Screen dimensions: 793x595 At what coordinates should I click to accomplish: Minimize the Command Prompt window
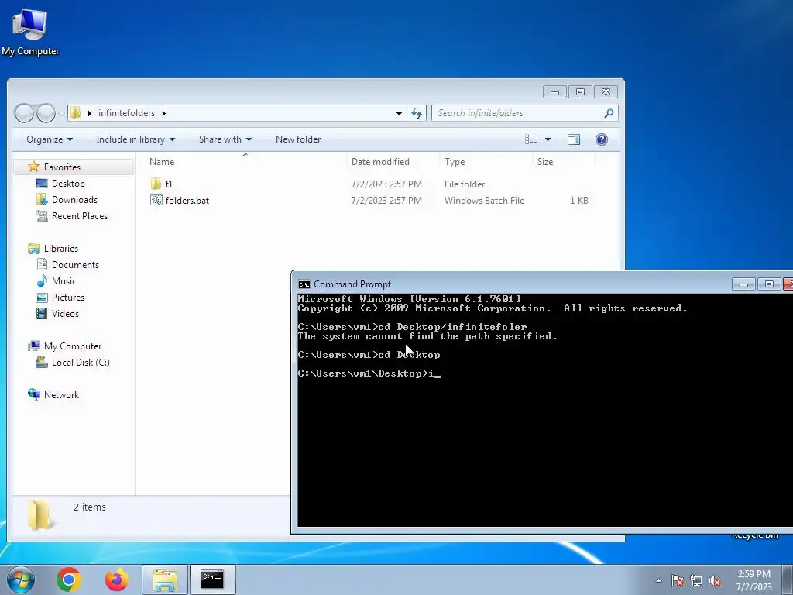click(743, 284)
